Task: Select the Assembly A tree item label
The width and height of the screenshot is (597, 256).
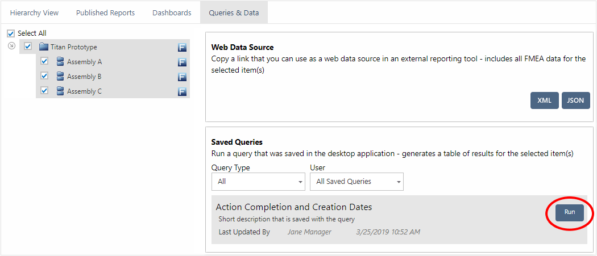Action: tap(84, 62)
